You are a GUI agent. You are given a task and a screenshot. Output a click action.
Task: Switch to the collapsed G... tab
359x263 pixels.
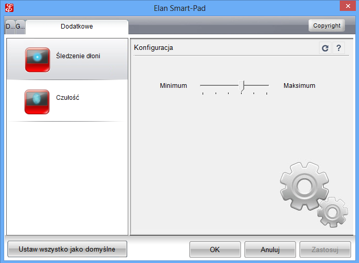click(x=20, y=27)
